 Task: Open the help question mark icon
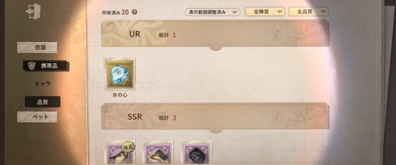134,12
